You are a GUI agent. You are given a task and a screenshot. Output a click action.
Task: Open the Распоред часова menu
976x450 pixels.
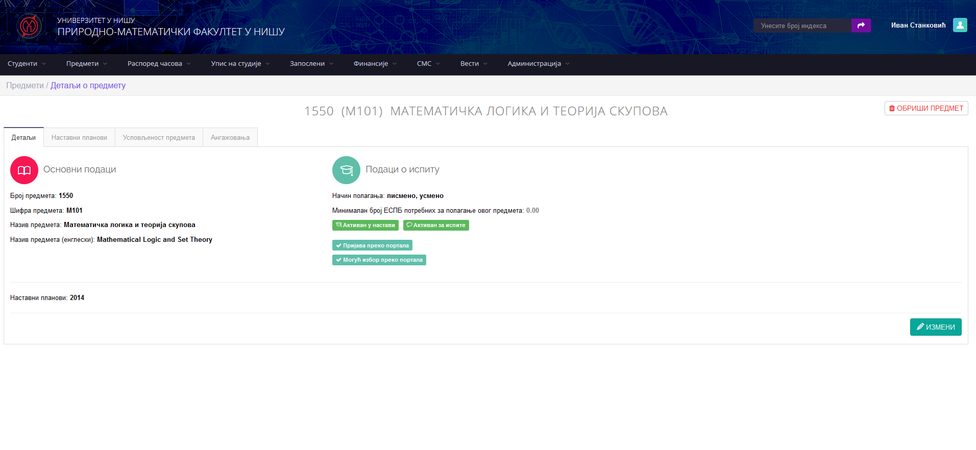(159, 64)
